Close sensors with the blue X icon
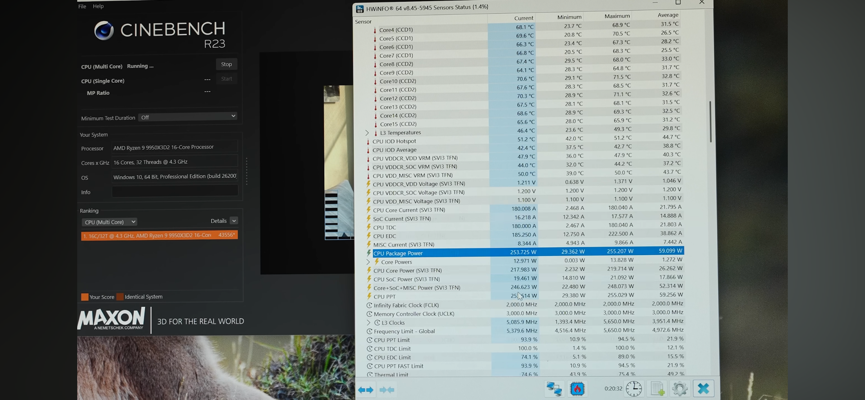This screenshot has height=400, width=865. pos(703,389)
